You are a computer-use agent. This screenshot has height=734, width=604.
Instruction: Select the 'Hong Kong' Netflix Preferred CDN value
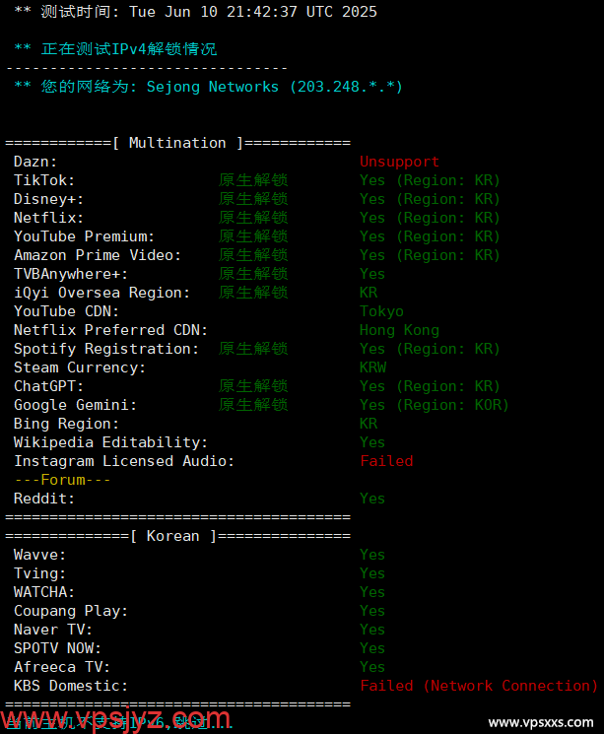tap(399, 330)
